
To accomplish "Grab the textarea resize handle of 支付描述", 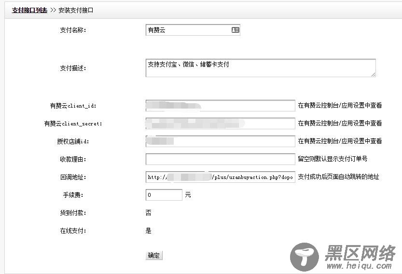I will [x=374, y=74].
